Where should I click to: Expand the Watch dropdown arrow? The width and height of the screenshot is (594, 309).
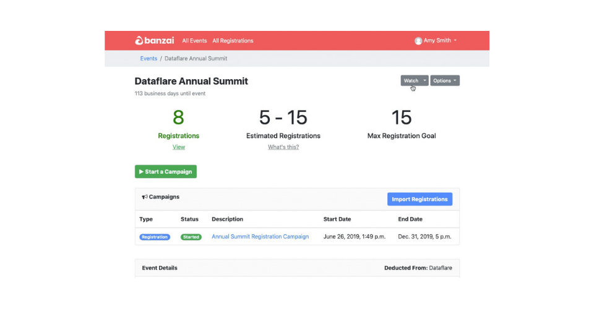[x=424, y=80]
